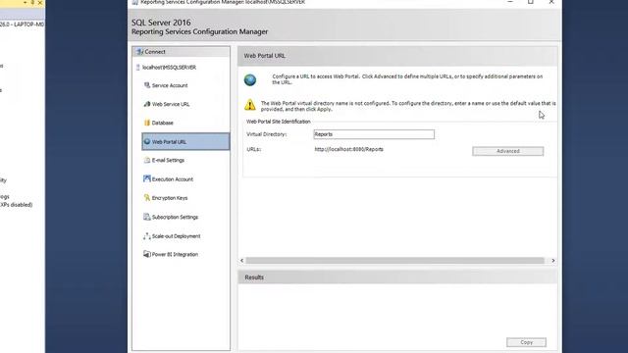
Task: Click the Execution Account icon
Action: pos(147,178)
